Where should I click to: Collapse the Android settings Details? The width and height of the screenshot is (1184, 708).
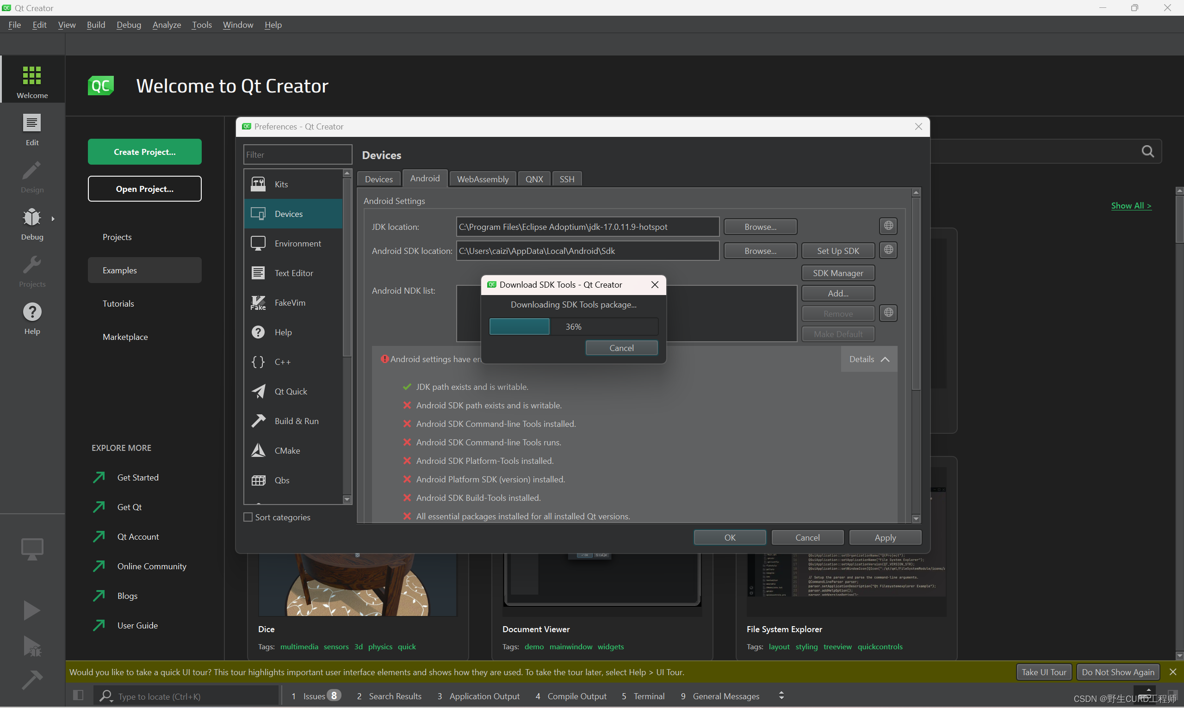(868, 359)
